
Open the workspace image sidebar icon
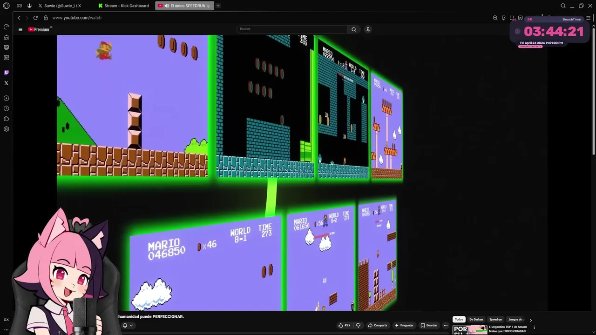[6, 47]
